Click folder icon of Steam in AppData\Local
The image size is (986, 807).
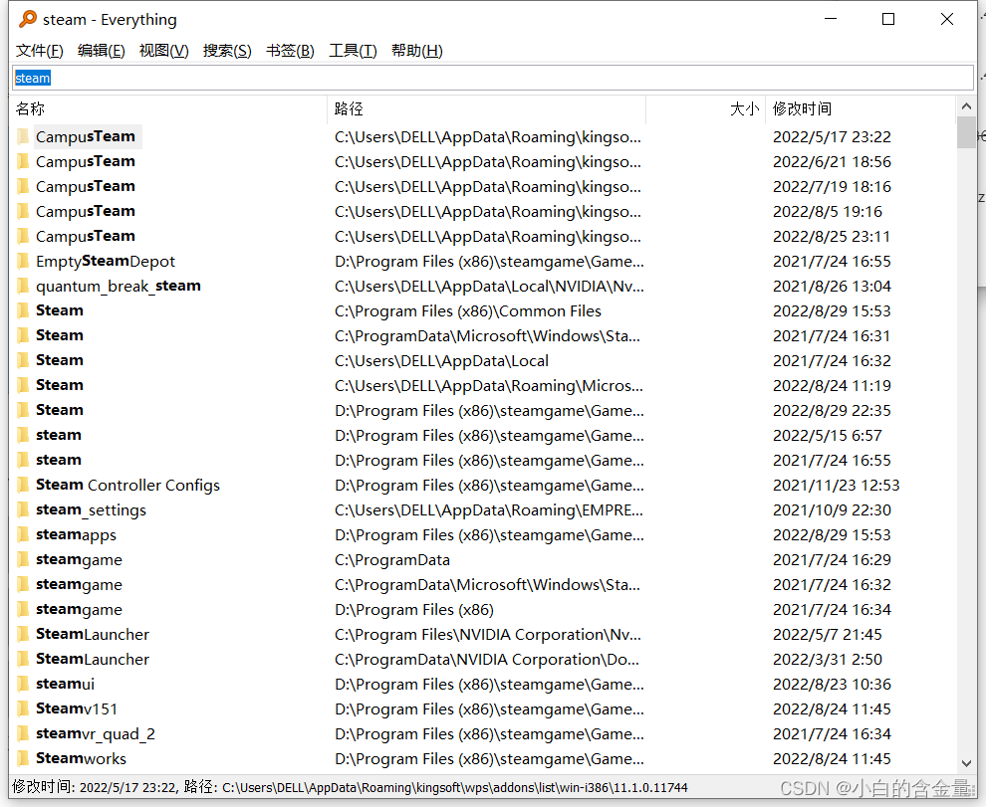pos(23,360)
